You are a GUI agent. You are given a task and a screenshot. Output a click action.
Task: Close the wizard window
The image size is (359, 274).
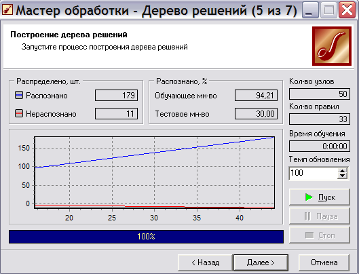[347, 10]
